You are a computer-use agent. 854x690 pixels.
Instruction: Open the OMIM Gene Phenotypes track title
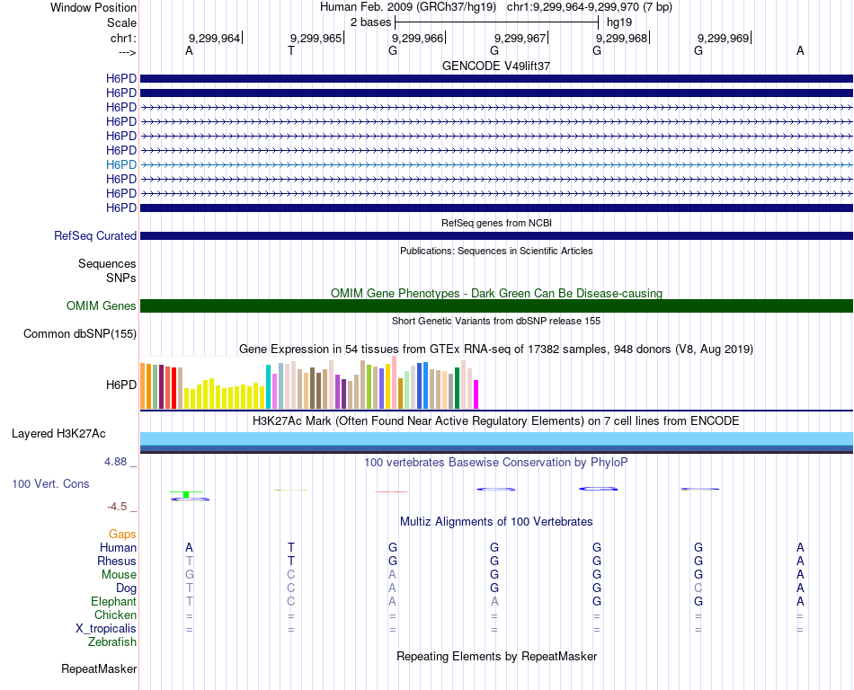496,293
